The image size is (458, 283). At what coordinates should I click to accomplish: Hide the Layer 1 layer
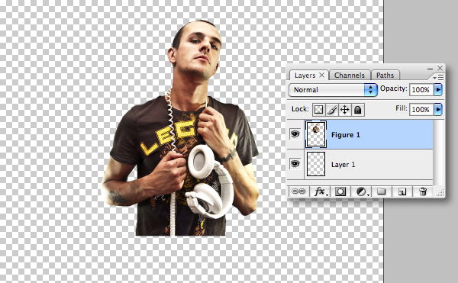point(295,164)
